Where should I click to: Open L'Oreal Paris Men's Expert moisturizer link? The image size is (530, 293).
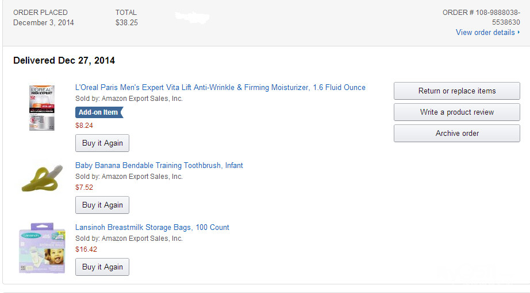click(220, 88)
